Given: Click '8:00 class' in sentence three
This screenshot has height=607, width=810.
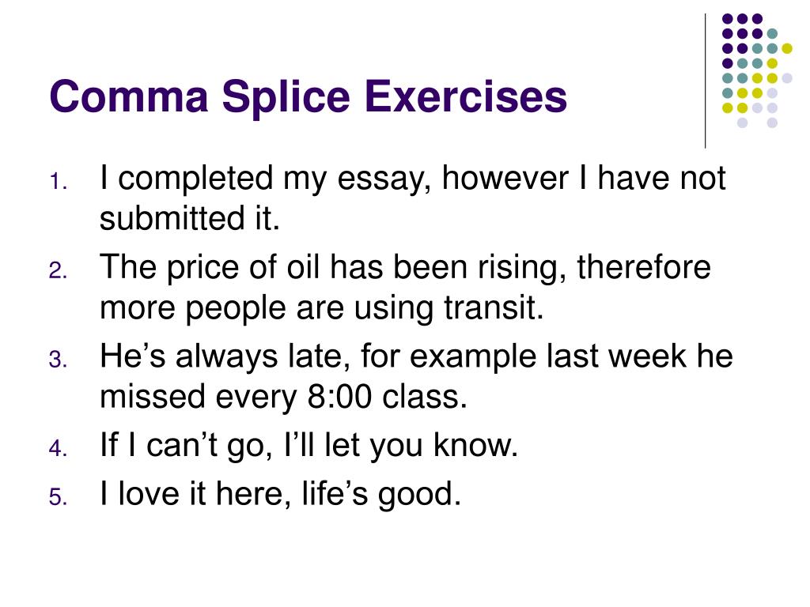Looking at the screenshot, I should (386, 397).
